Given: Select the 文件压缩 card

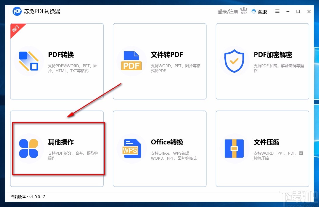Looking at the screenshot, I should point(262,149).
